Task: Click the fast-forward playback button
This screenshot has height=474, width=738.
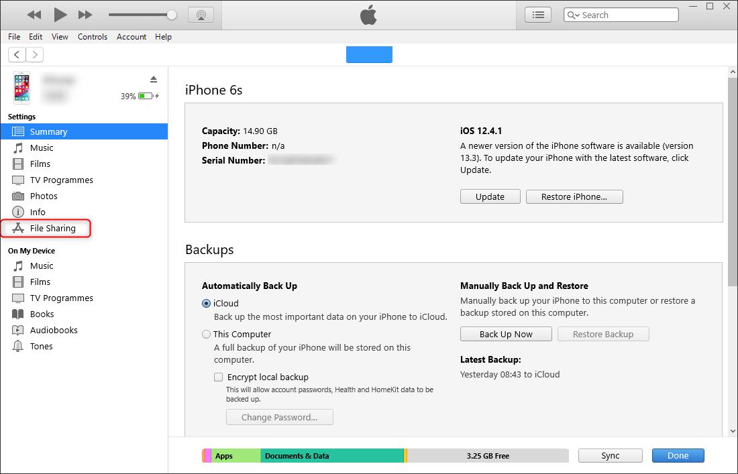Action: (x=85, y=15)
